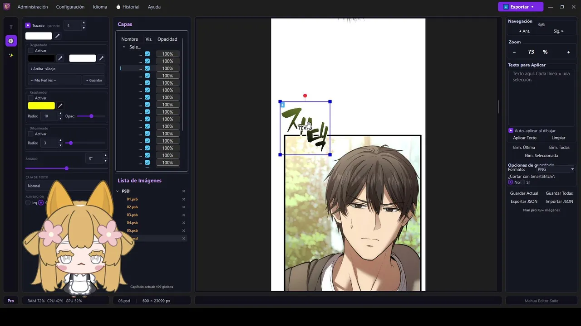Open the Idioma menu

click(100, 7)
